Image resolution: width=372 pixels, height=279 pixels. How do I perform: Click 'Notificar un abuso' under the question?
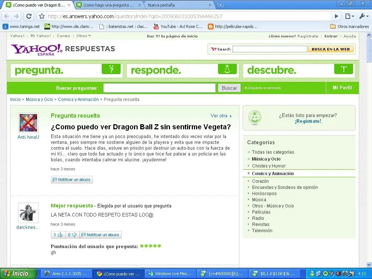tap(72, 179)
